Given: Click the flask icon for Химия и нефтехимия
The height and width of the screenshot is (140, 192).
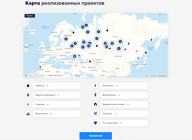Looking at the screenshot, I should coord(28,95).
